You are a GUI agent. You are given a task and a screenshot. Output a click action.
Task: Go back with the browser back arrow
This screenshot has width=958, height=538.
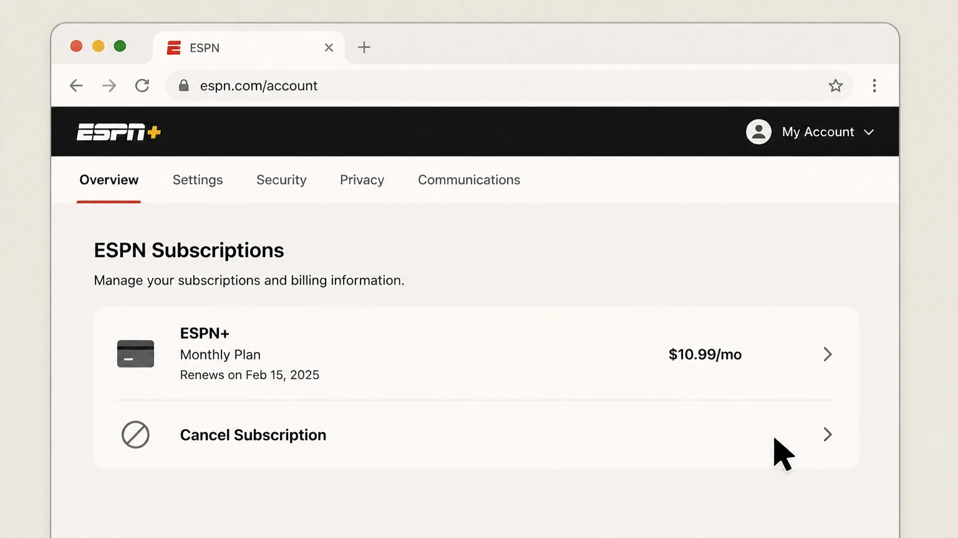click(76, 86)
